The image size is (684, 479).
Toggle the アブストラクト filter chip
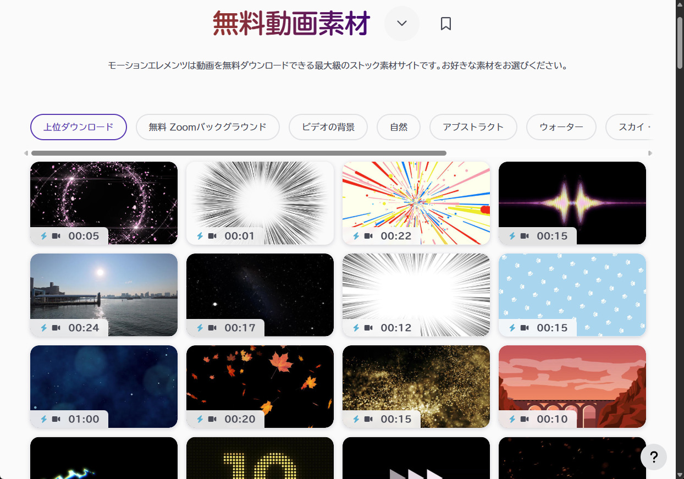473,127
